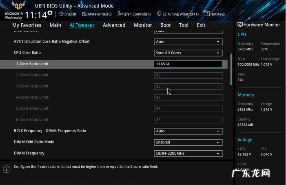Open MyFavorite(F3) list icon
286x185 pixels.
tap(84, 14)
